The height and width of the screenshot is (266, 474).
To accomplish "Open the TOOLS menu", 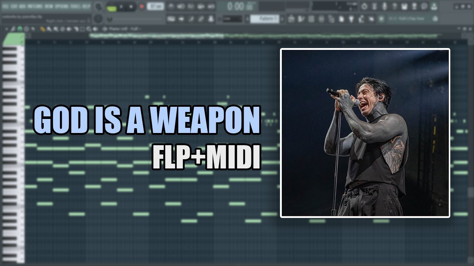I will coord(75,6).
